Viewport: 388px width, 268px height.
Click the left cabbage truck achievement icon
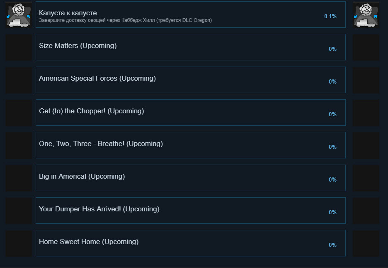(x=19, y=15)
